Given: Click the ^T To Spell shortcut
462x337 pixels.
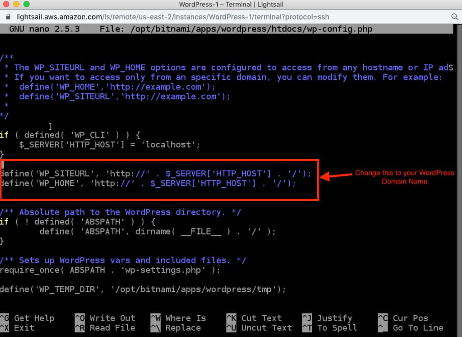Looking at the screenshot, I should pos(330,328).
